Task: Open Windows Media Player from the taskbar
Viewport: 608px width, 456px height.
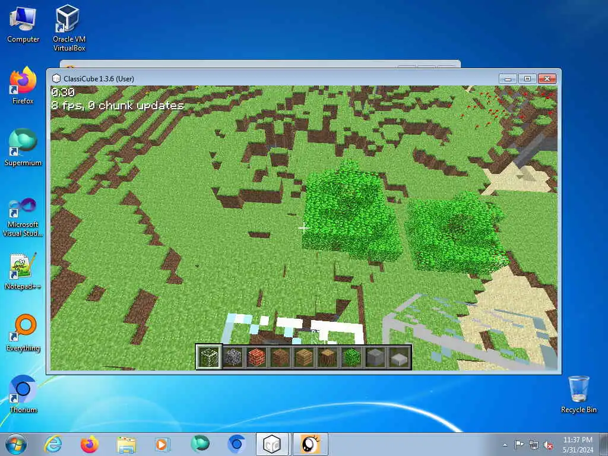Action: (x=163, y=444)
